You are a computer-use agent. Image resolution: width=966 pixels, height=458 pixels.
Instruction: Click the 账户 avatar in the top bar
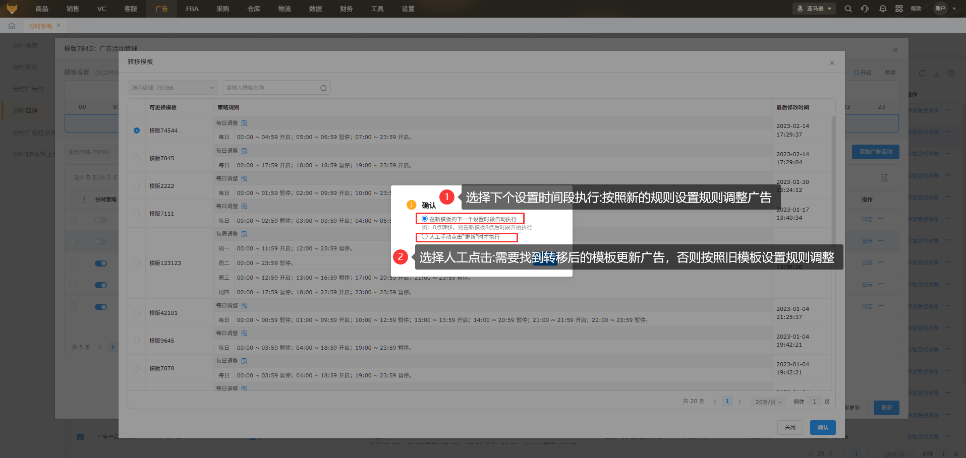tap(940, 9)
